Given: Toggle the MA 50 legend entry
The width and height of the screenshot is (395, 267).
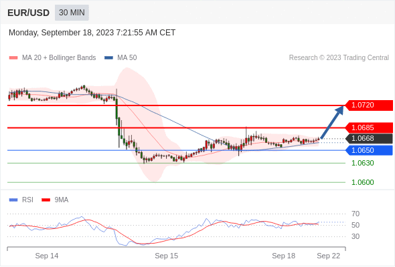Looking at the screenshot, I should click(x=121, y=58).
